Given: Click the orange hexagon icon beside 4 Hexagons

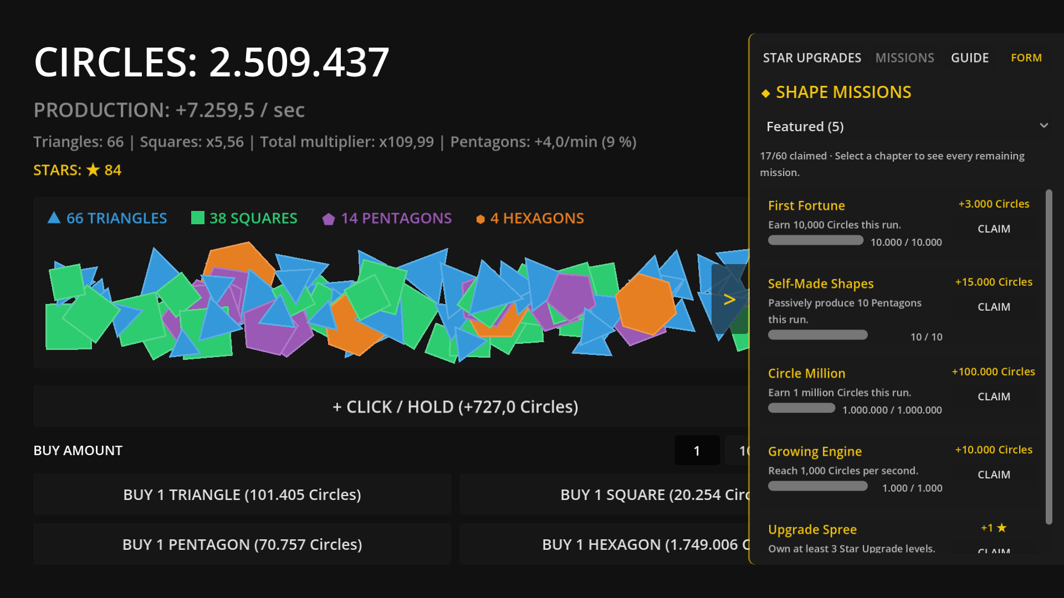Looking at the screenshot, I should tap(480, 219).
